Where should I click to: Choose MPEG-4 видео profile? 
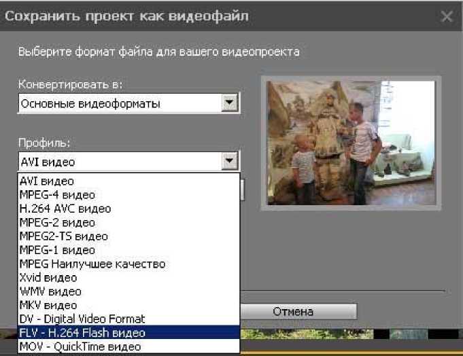pyautogui.click(x=128, y=195)
